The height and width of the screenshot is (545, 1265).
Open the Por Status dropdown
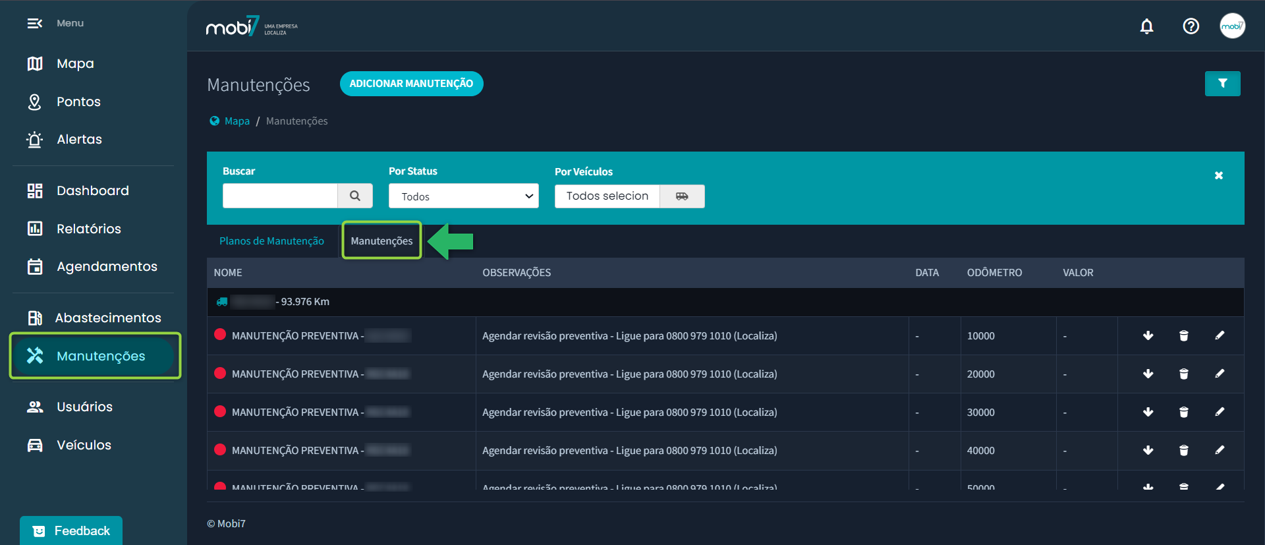[x=463, y=196]
